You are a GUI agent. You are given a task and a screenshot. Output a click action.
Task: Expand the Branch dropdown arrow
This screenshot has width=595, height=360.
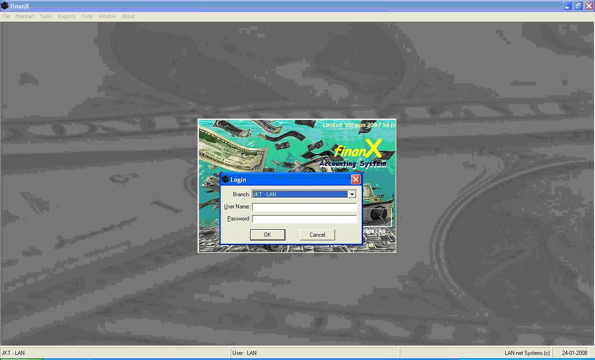coord(352,194)
